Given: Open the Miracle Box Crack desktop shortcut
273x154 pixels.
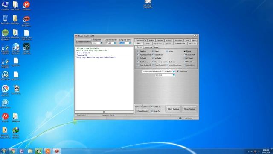Looking at the screenshot, I should pyautogui.click(x=26, y=21).
